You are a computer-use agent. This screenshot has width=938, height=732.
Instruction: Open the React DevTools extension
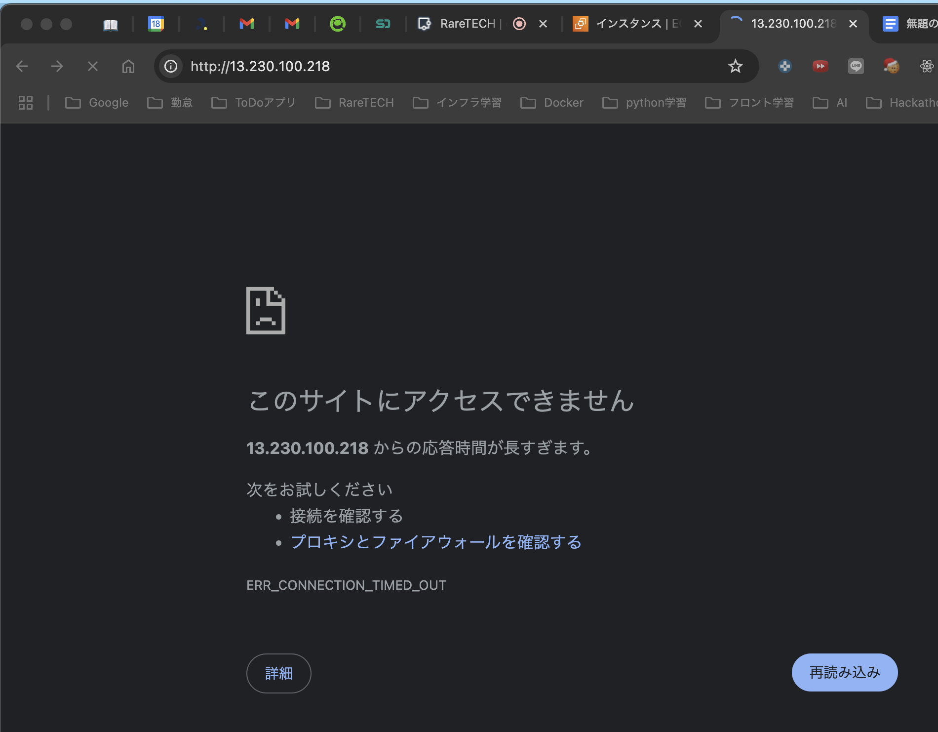(927, 66)
